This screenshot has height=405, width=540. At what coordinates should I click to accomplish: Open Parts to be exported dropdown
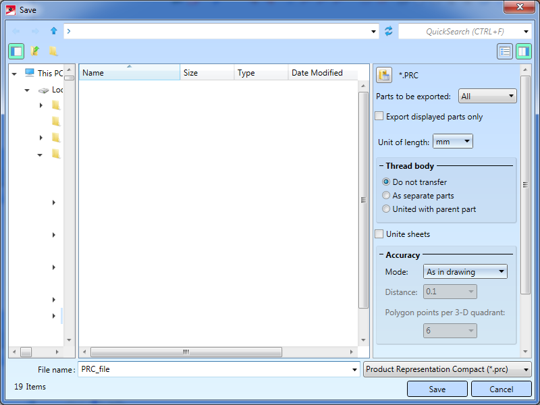coord(487,96)
